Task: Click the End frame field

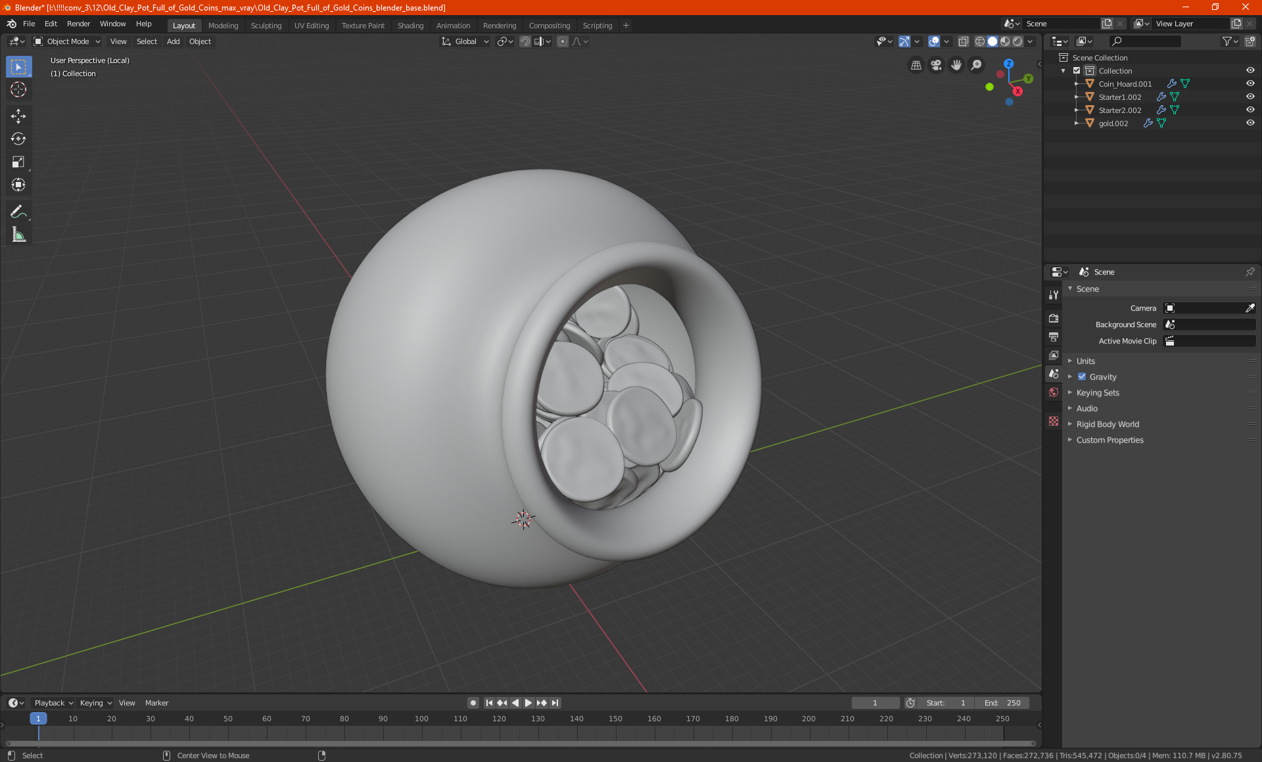Action: pos(1002,703)
